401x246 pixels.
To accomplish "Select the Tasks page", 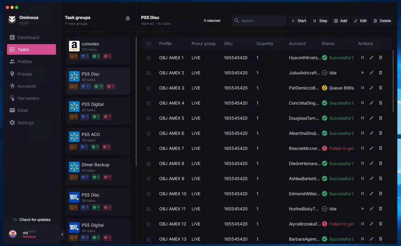I will point(31,49).
